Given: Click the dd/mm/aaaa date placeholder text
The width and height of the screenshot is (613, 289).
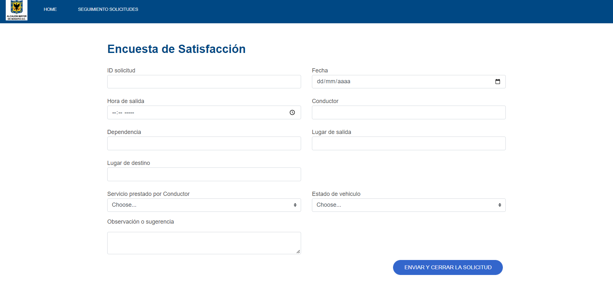Looking at the screenshot, I should (333, 82).
